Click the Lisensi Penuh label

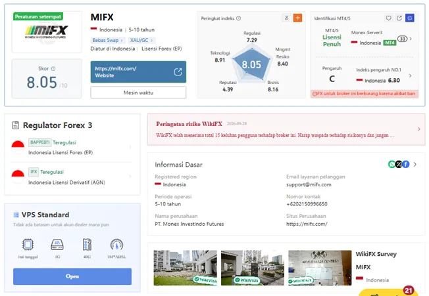click(x=332, y=41)
